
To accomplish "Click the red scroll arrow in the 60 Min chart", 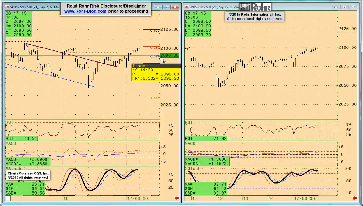I will pos(176,198).
